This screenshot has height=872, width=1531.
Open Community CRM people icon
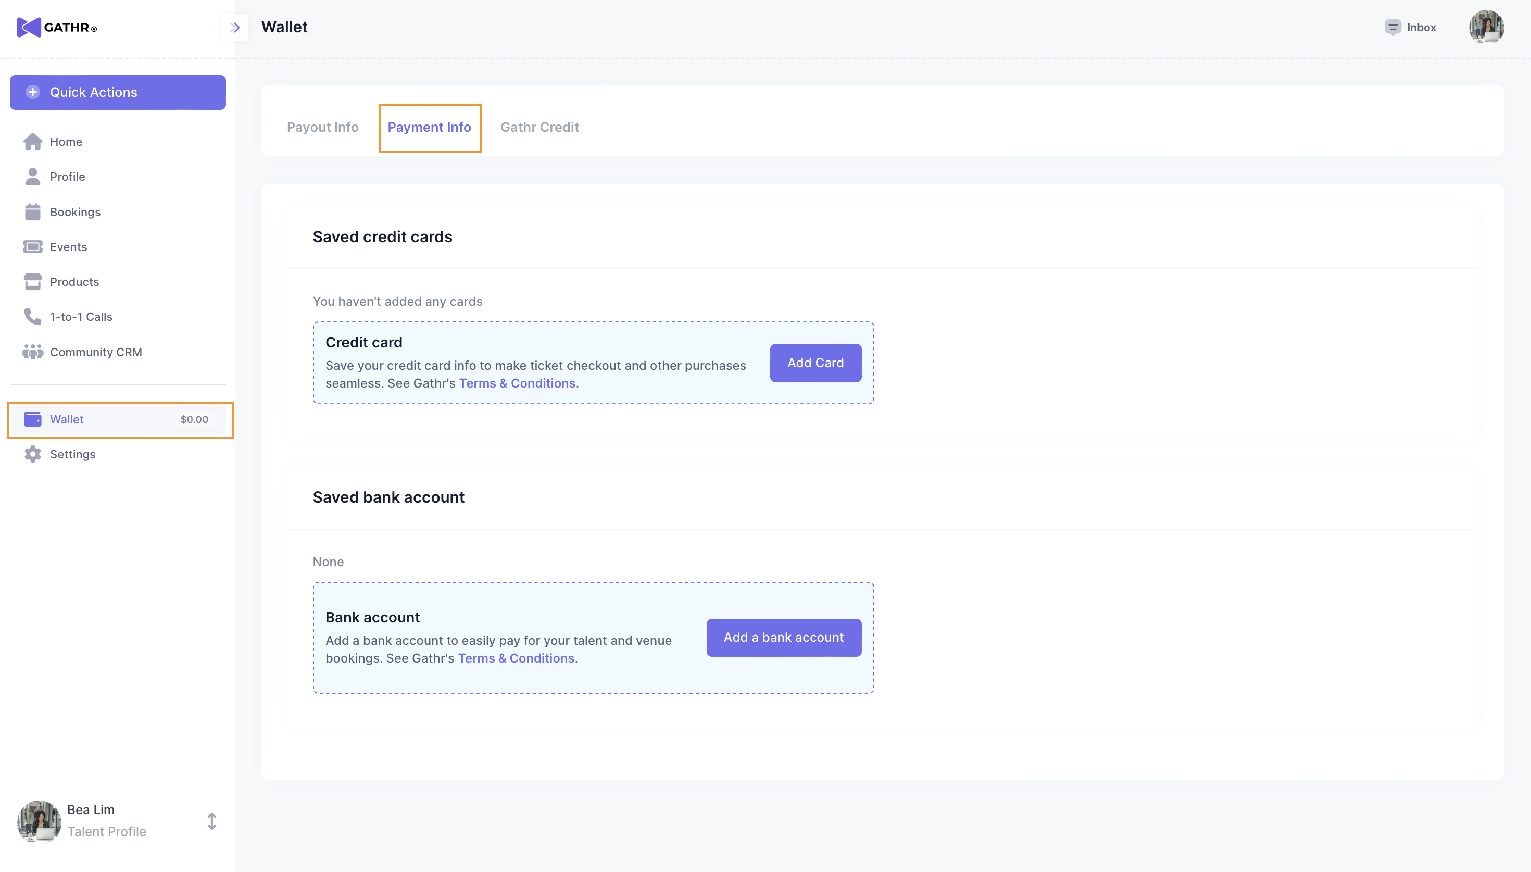32,352
